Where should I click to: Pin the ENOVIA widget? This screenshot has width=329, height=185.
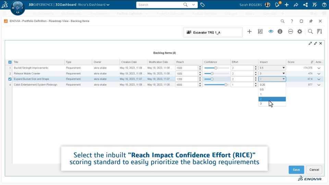pyautogui.click(x=311, y=21)
